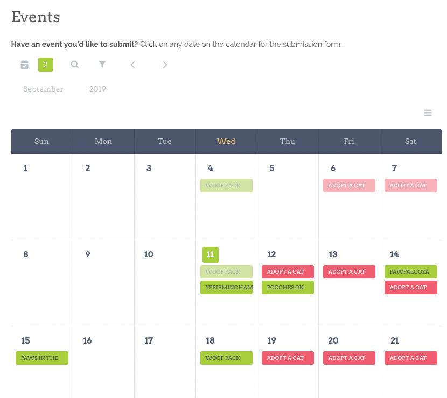
Task: Select the green month view button
Action: click(45, 65)
